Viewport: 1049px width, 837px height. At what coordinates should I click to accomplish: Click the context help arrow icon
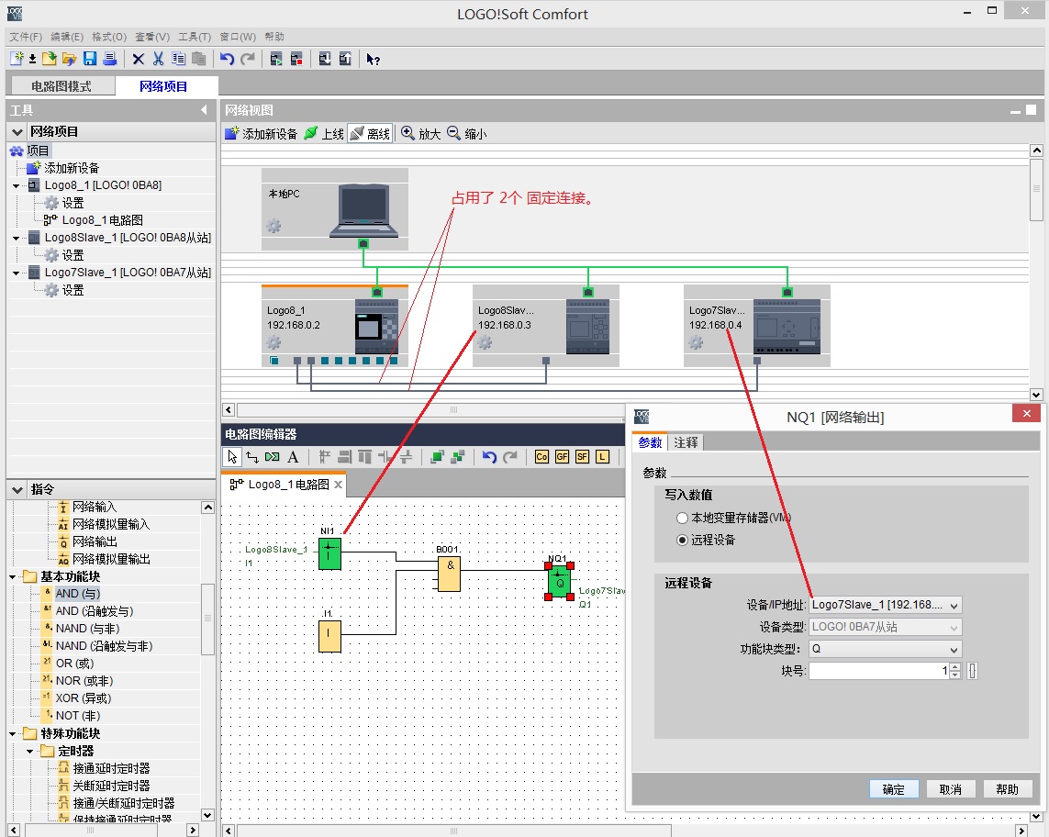coord(373,59)
